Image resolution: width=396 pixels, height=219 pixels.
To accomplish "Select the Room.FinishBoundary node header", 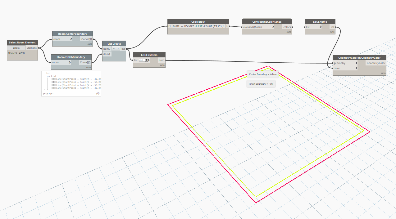I will click(x=71, y=57).
